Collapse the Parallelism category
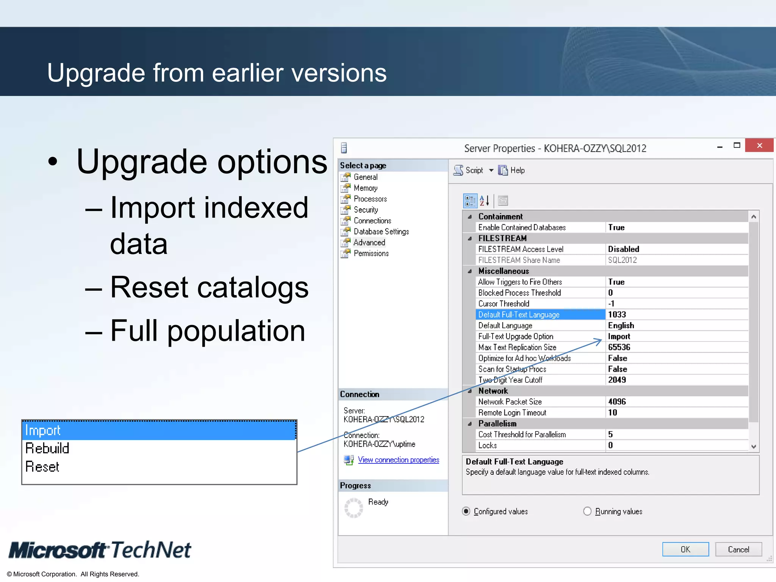The image size is (776, 582). point(470,424)
